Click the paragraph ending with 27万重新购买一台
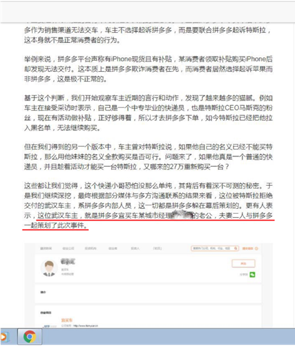This screenshot has height=351, width=295. [148, 157]
